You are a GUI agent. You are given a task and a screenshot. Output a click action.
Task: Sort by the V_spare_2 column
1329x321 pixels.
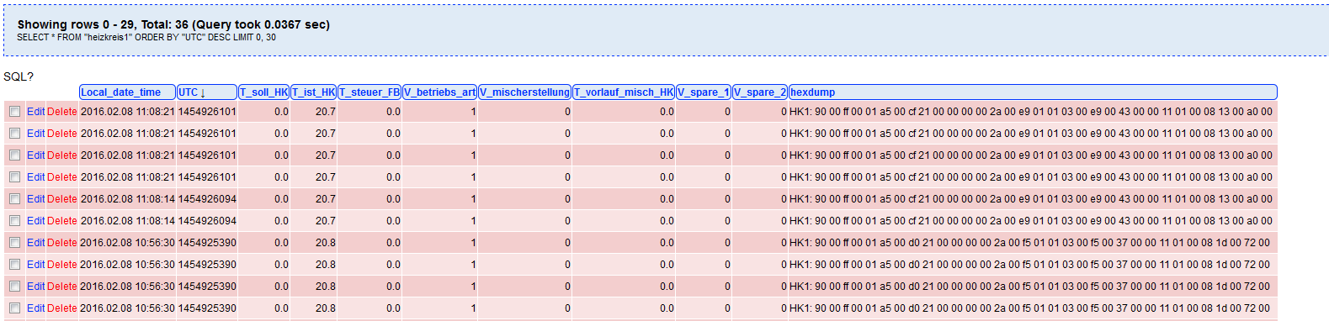click(760, 92)
